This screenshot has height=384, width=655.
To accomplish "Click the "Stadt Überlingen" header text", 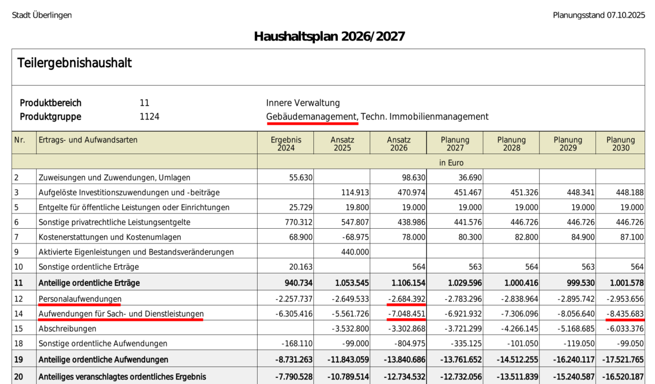I will coord(41,15).
